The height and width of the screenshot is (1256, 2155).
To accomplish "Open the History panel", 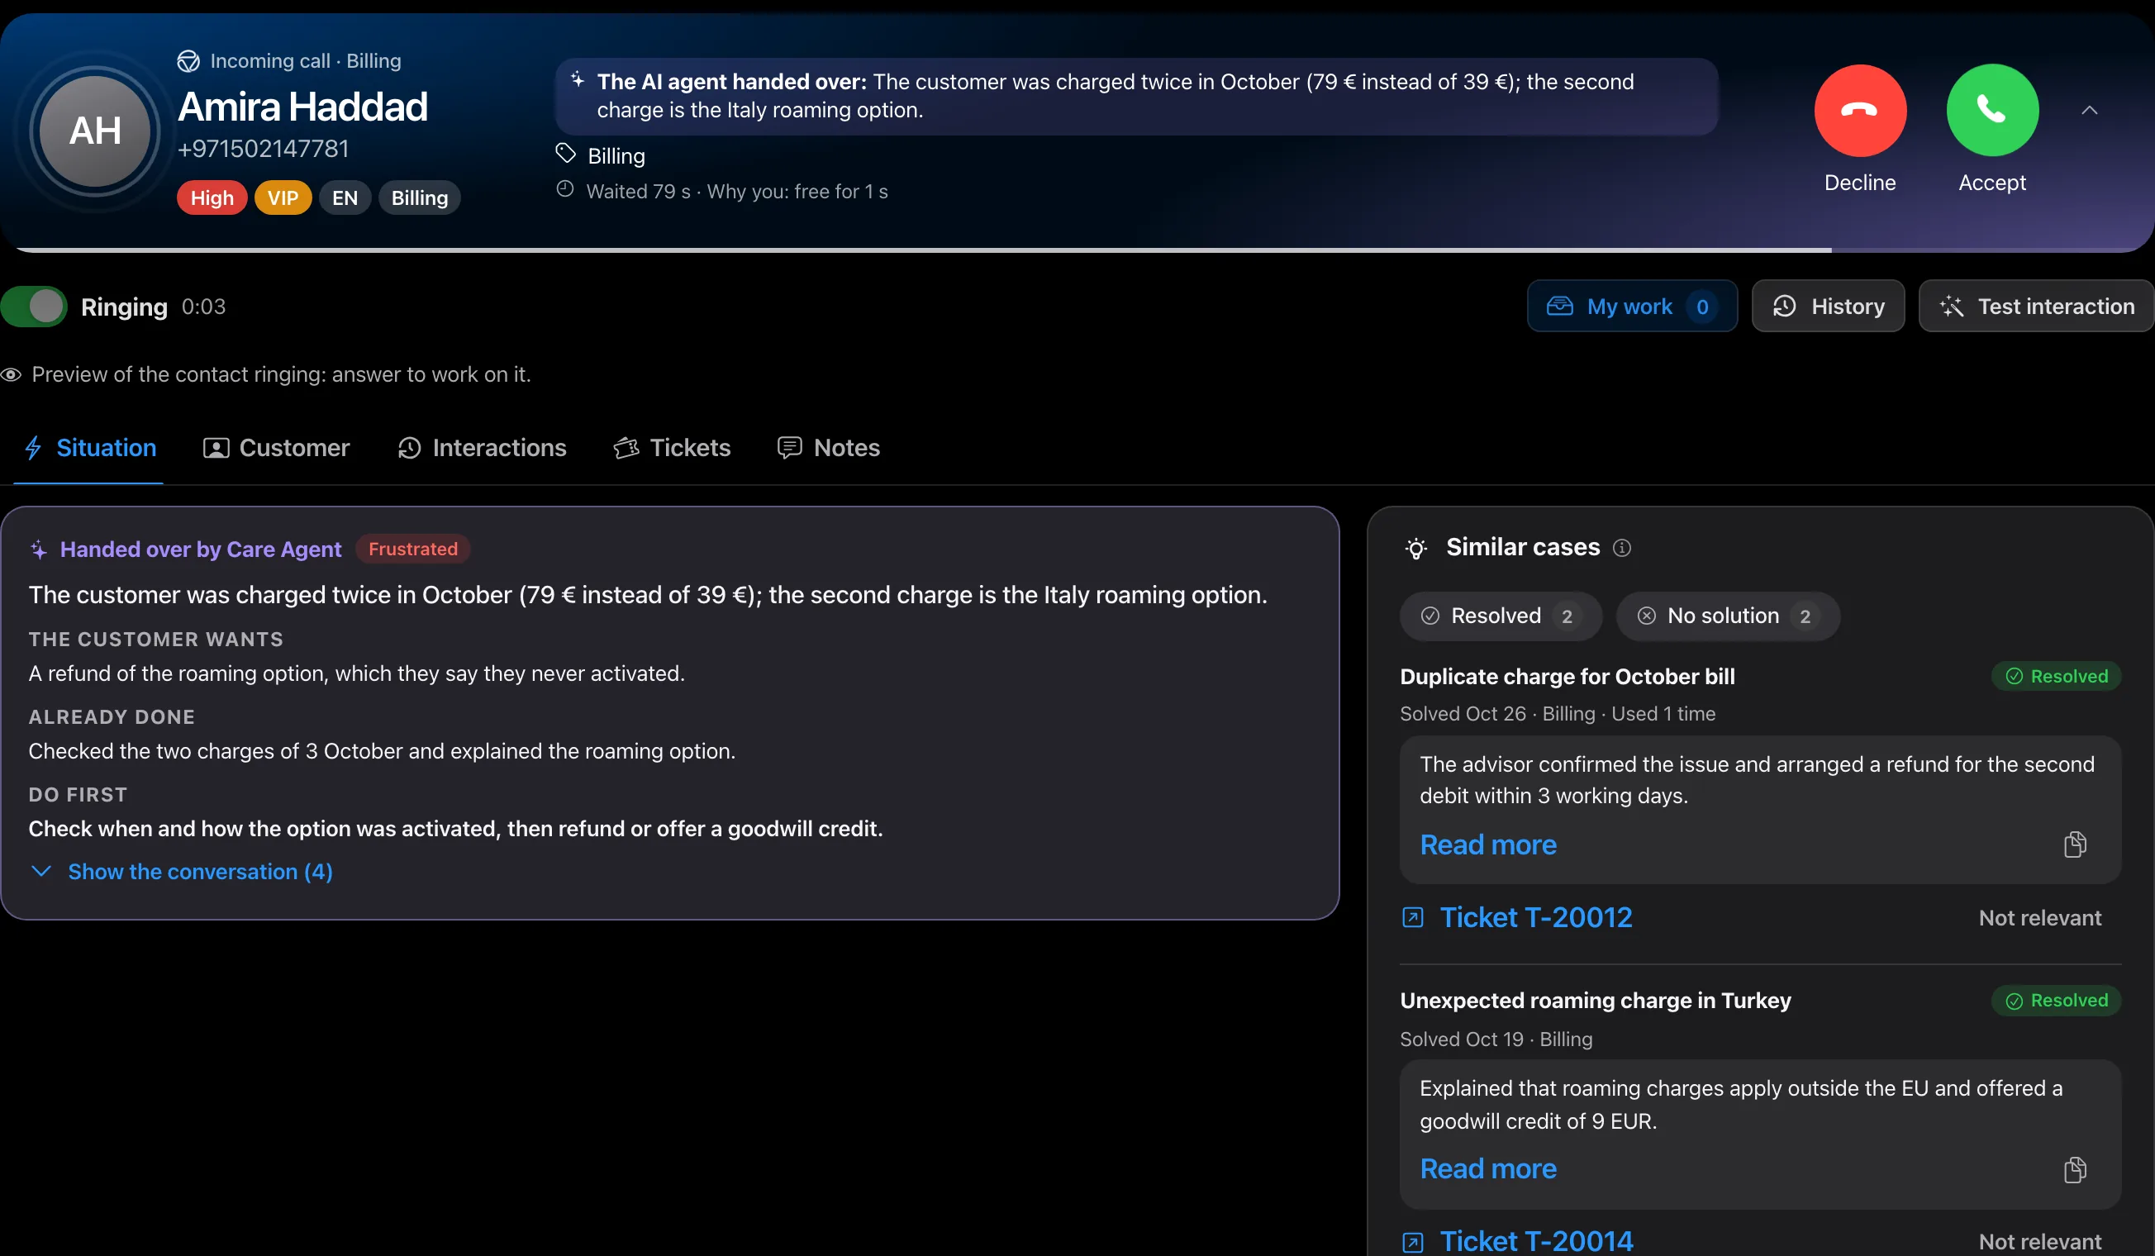I will click(x=1828, y=306).
